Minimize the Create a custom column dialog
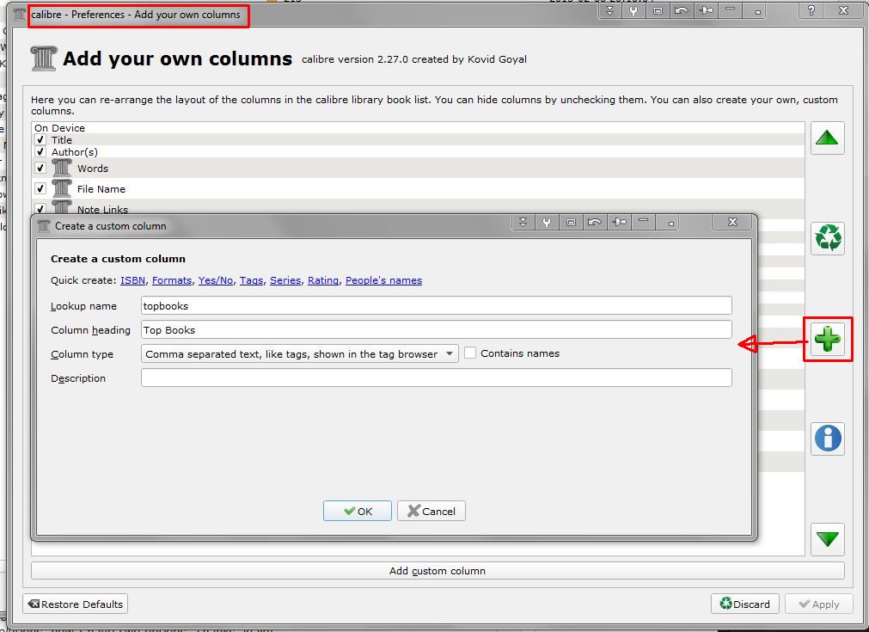This screenshot has height=632, width=869. (x=644, y=222)
